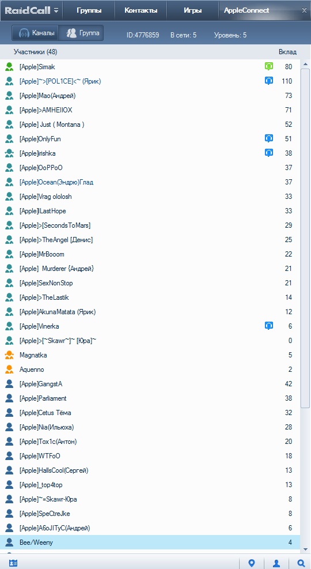Select member [Apple]OoPPoO
The width and height of the screenshot is (311, 569).
pos(150,168)
